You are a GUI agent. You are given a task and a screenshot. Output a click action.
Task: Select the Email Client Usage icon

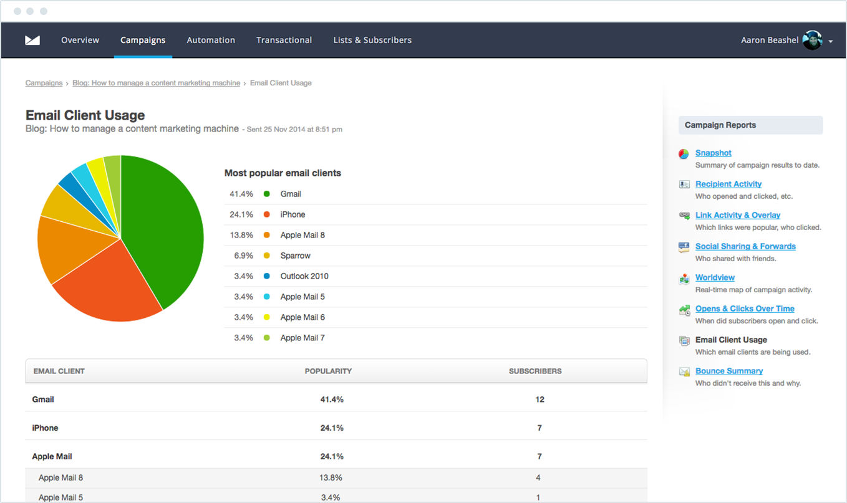tap(684, 340)
